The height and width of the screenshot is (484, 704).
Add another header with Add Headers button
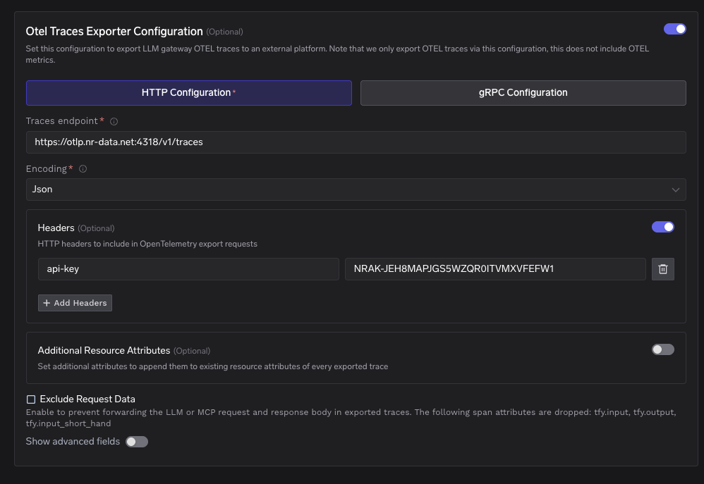tap(75, 303)
